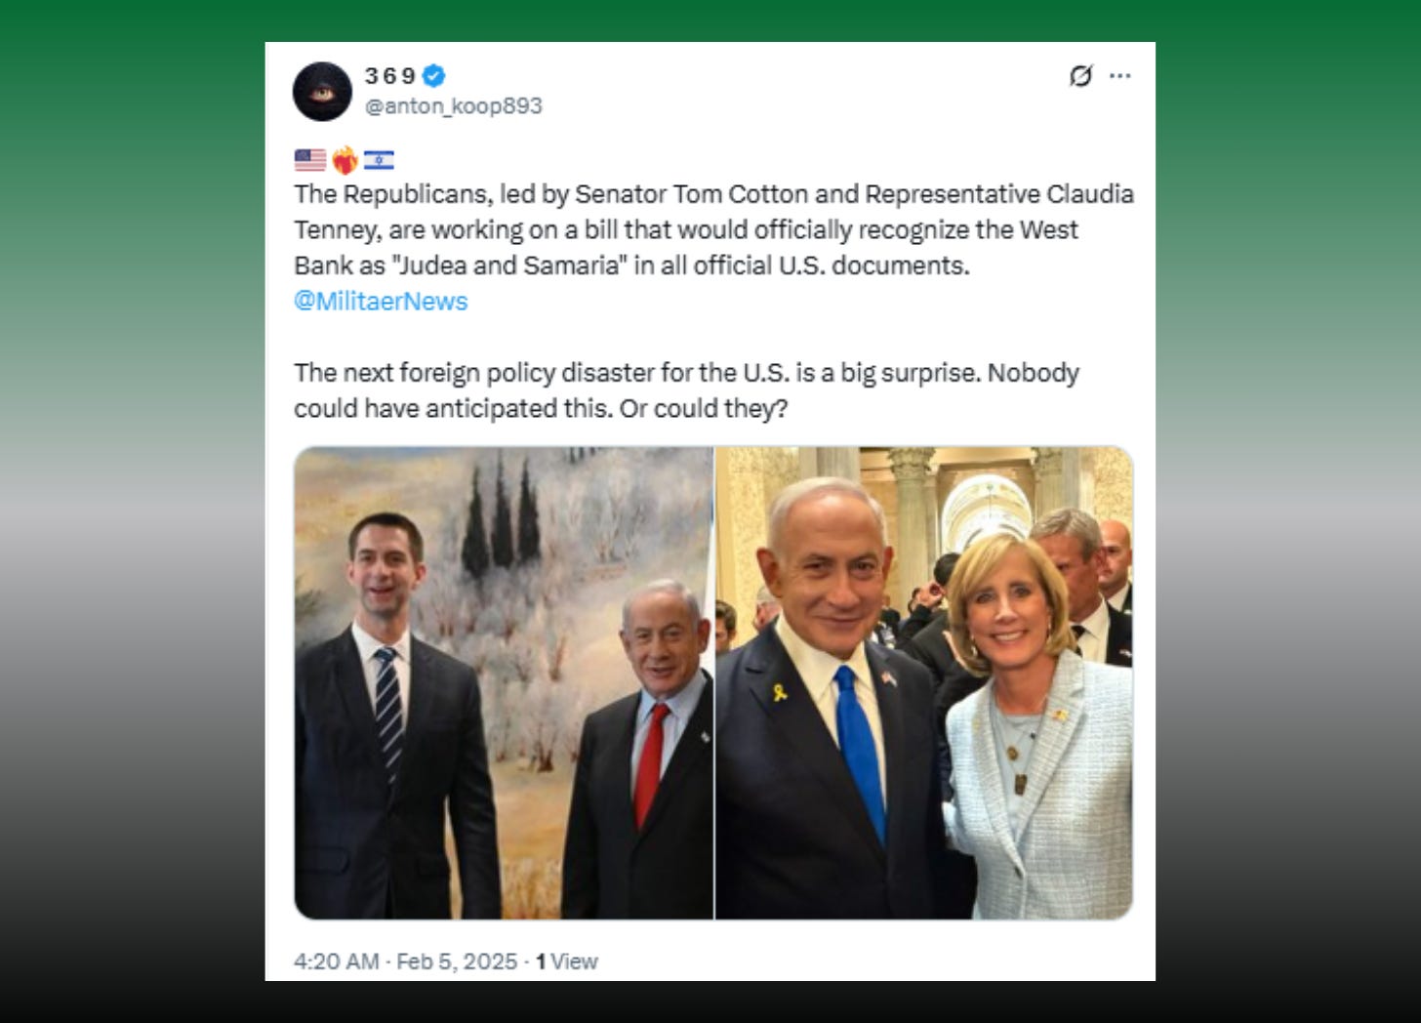This screenshot has width=1421, height=1023.
Task: Click the heart on fire emoji
Action: [345, 160]
